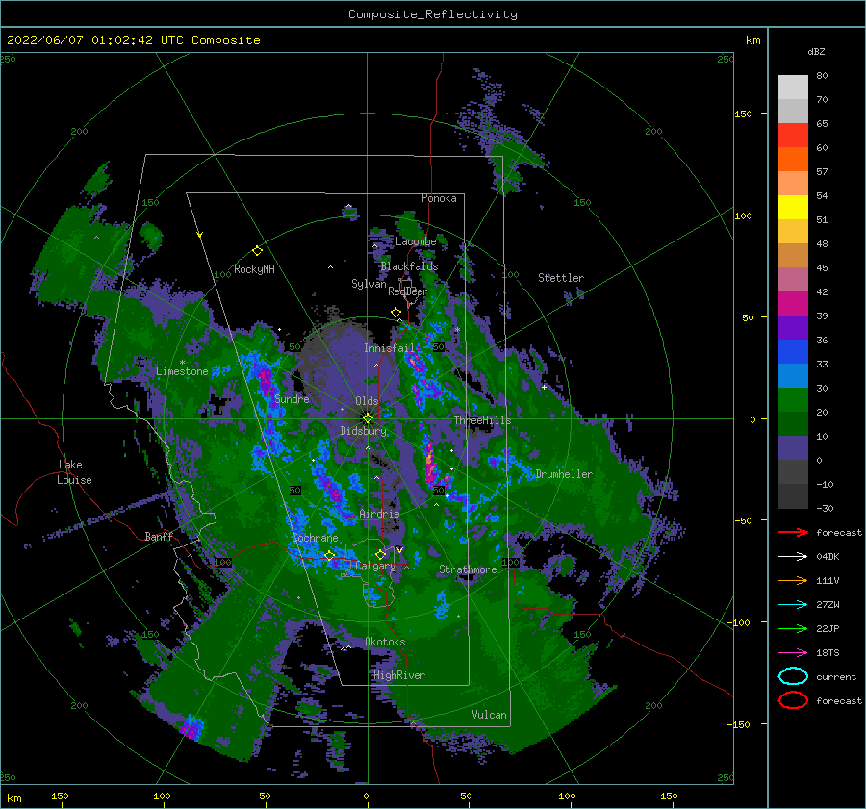Select the royal blue 36 dBZ swatch
The image size is (866, 809).
click(x=793, y=351)
